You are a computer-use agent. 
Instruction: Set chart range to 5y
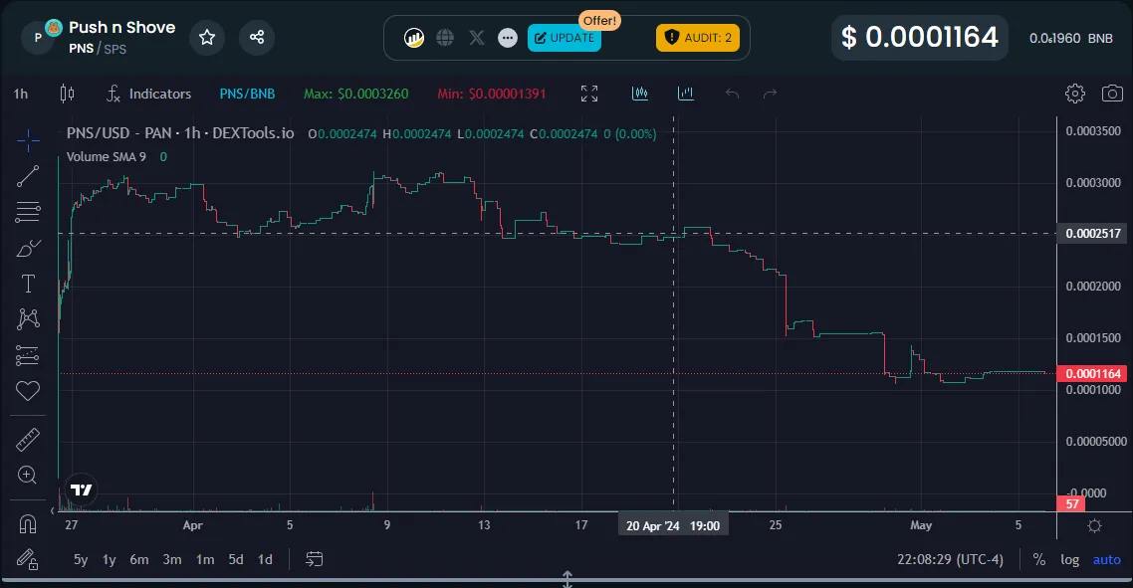(x=81, y=559)
